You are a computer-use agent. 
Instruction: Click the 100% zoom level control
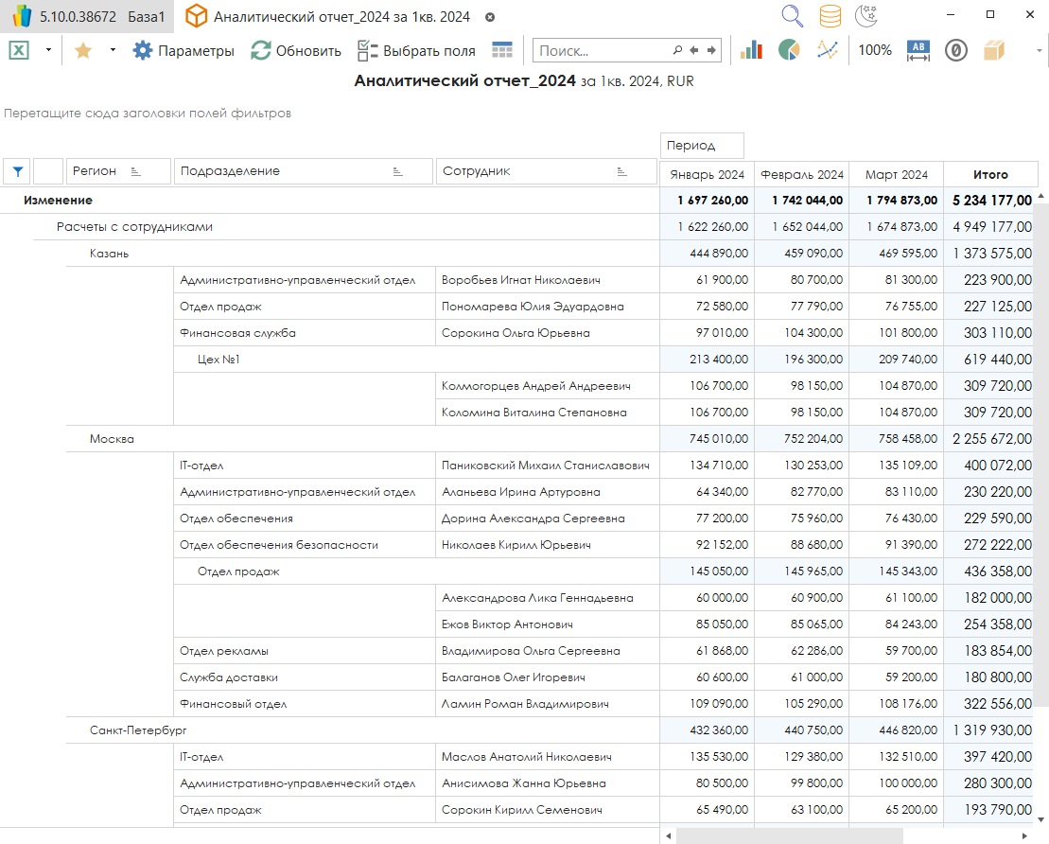[x=875, y=51]
